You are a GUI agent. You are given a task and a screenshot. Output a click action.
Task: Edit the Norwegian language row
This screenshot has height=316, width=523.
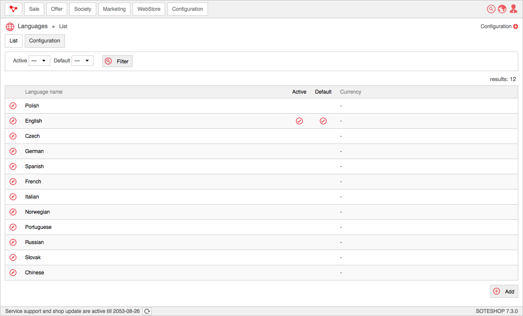click(13, 212)
